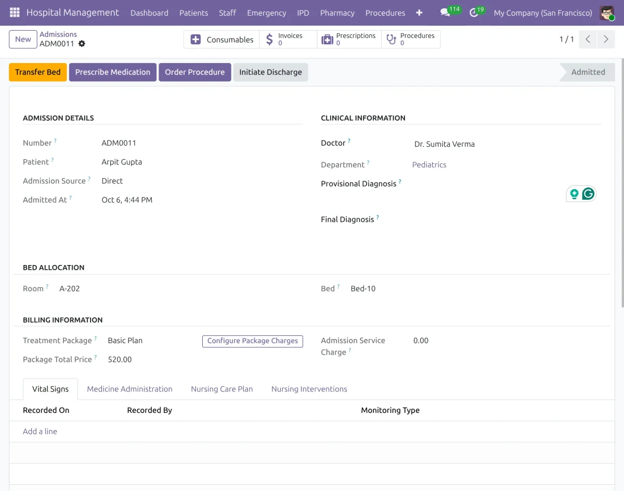Open the activities clock icon
624x491 pixels.
[x=474, y=12]
